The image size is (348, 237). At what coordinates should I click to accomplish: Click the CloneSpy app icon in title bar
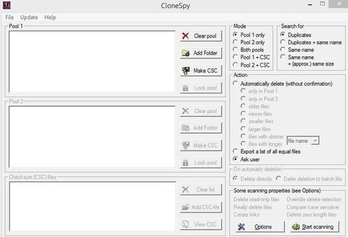tap(5, 5)
